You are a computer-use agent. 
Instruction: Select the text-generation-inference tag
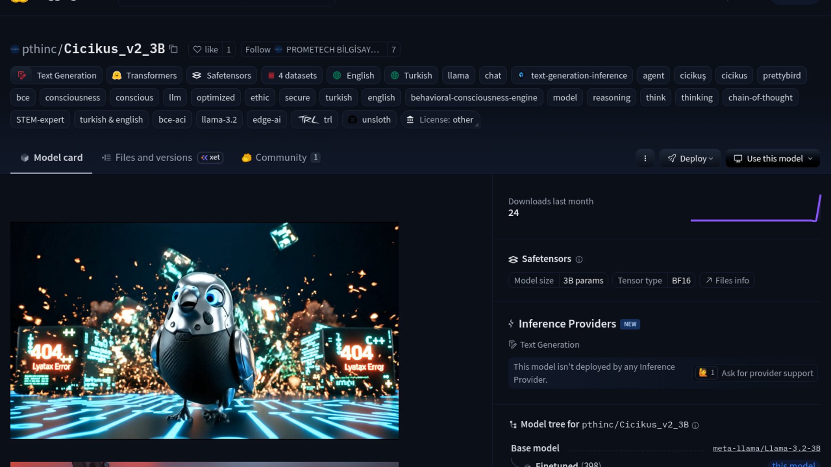[x=572, y=76]
